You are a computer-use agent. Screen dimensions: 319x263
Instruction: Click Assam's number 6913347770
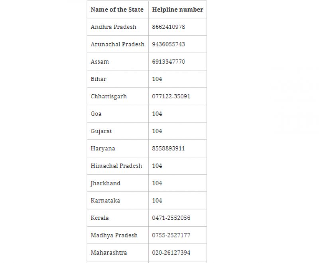point(168,62)
